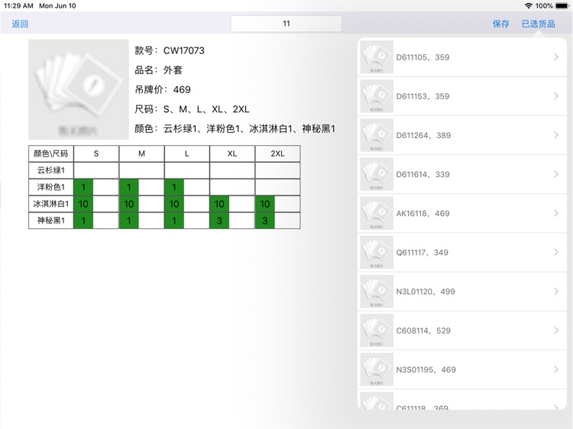Expand the AK16118, 469 row chevron
The width and height of the screenshot is (573, 429).
pos(556,213)
